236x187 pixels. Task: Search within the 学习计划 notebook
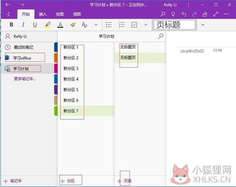[x=160, y=36]
